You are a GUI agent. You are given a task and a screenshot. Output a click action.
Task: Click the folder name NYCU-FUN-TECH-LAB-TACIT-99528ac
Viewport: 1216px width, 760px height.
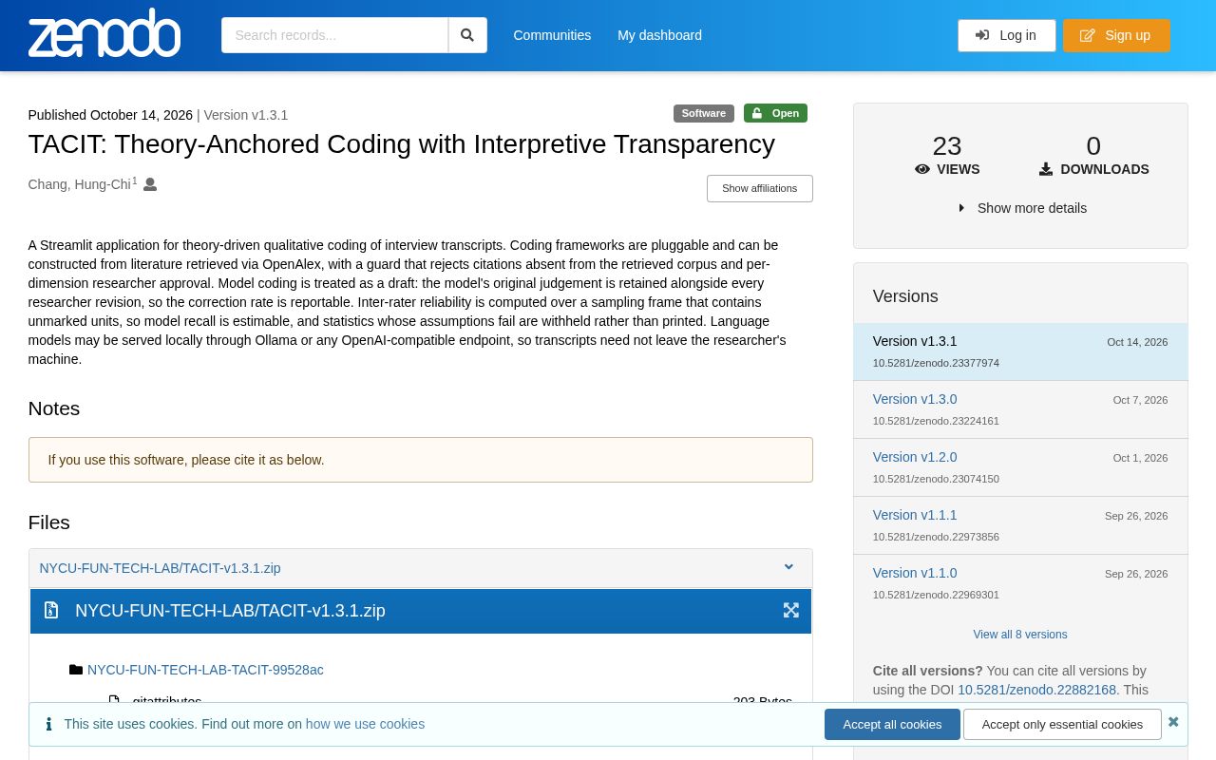point(205,670)
